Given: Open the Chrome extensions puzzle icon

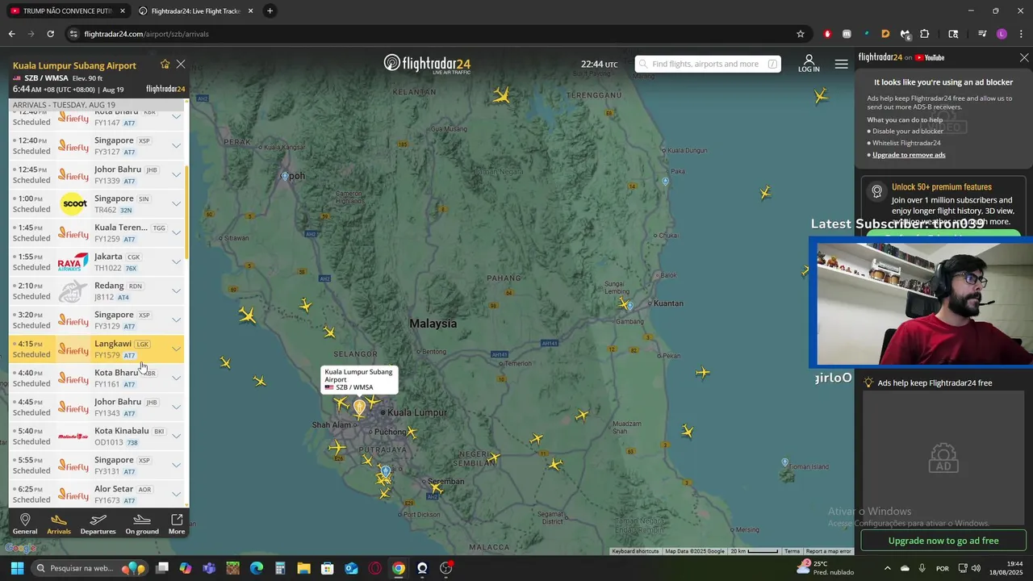Looking at the screenshot, I should 925,34.
